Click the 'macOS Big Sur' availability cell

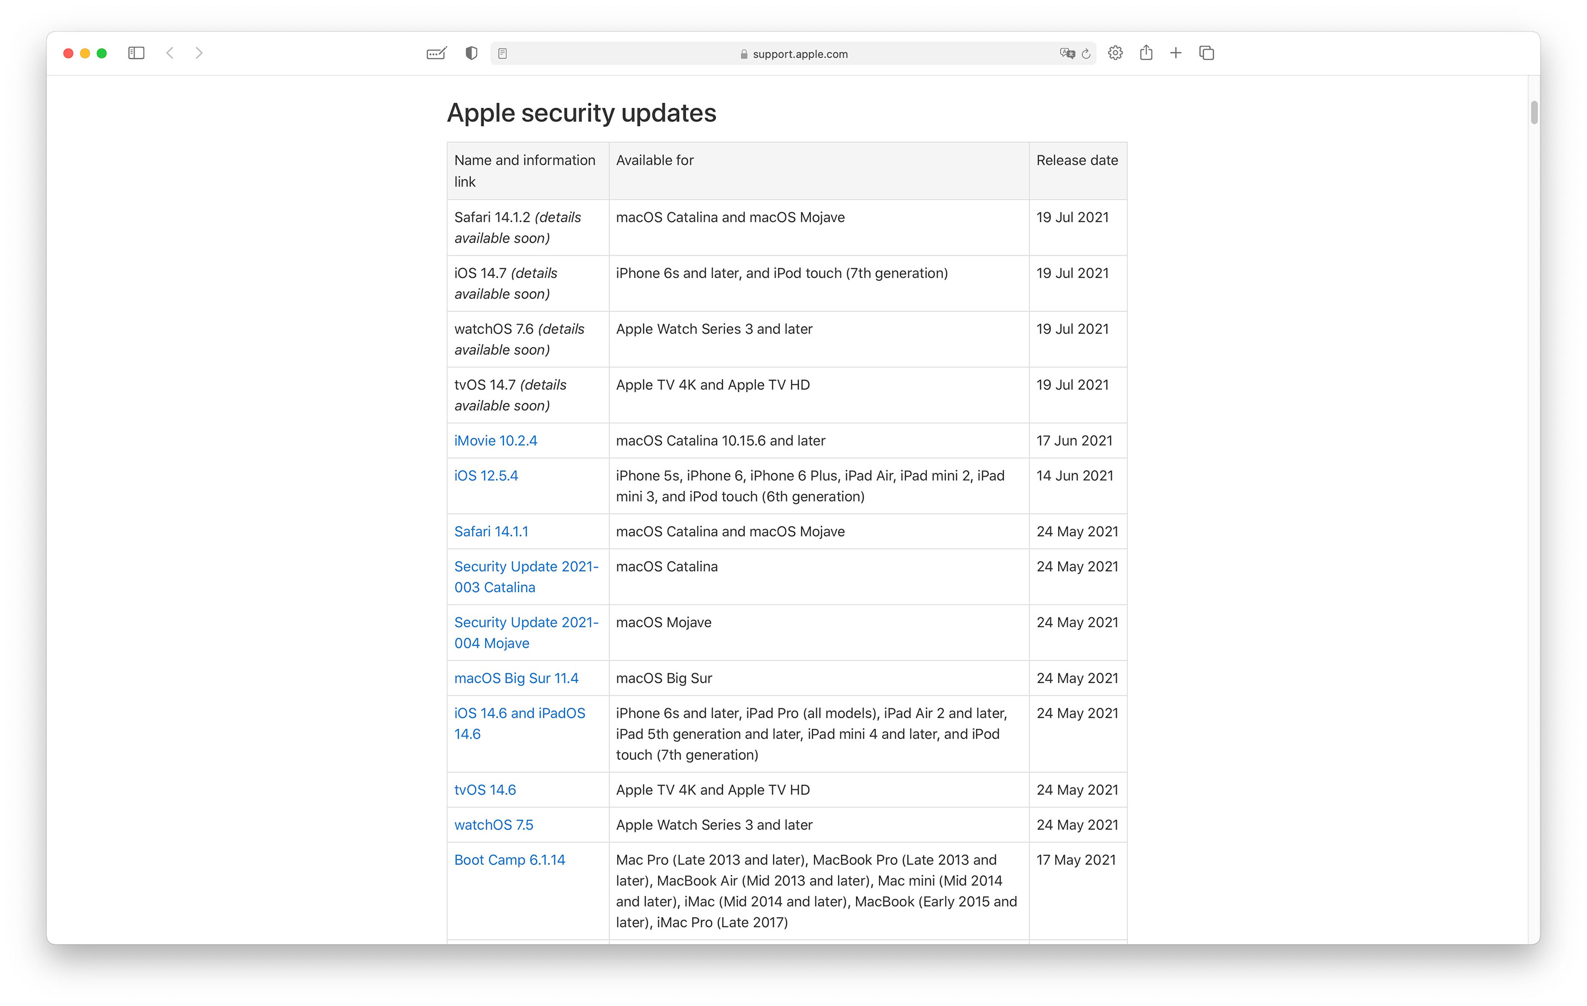pos(819,679)
